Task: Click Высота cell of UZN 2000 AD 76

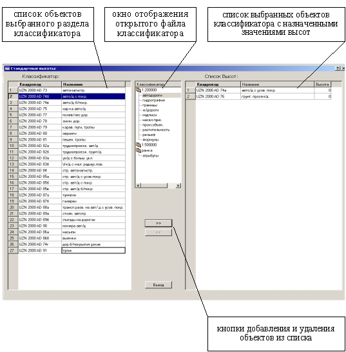Action: point(322,97)
